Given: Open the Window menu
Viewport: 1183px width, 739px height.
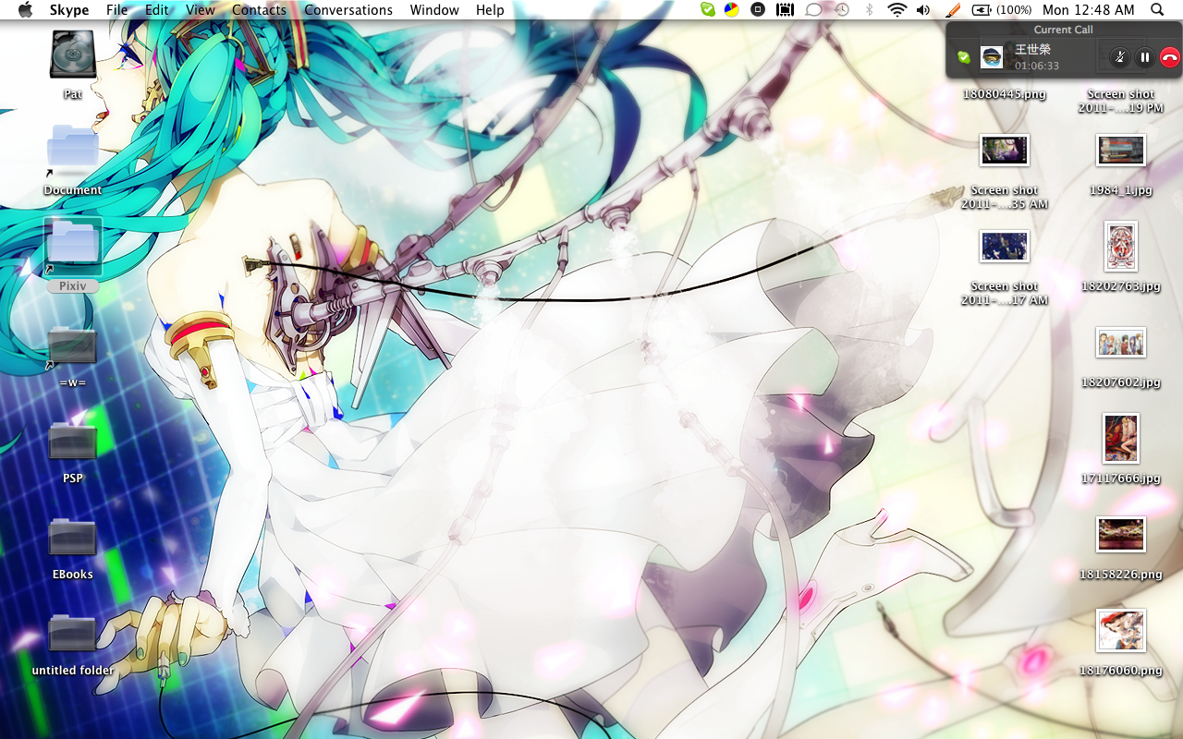Looking at the screenshot, I should tap(434, 10).
